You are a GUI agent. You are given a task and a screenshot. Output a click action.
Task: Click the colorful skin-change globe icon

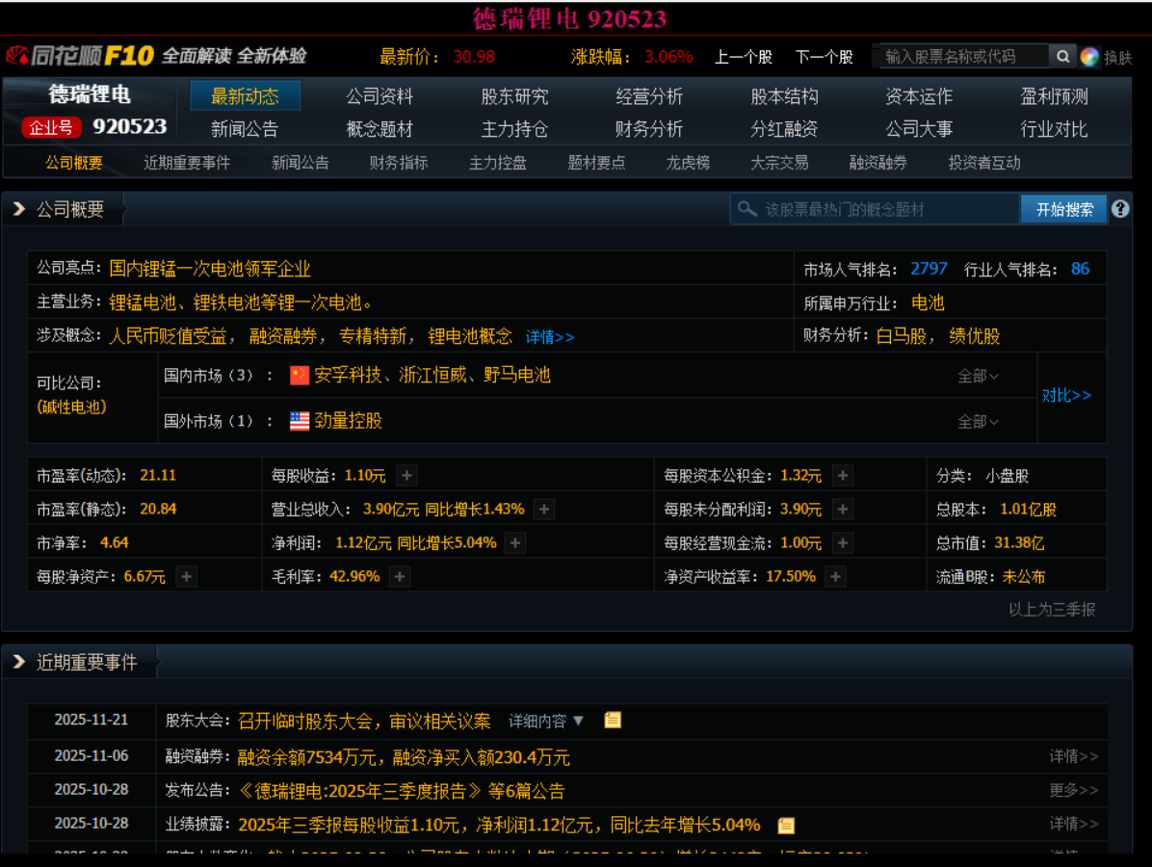[1089, 57]
